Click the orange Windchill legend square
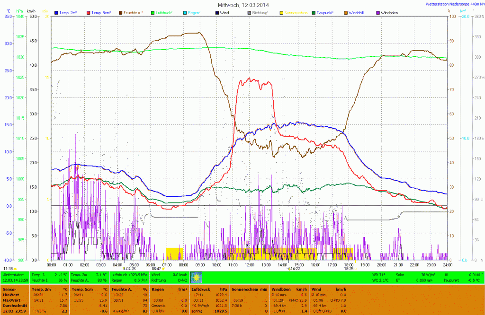 pyautogui.click(x=346, y=13)
